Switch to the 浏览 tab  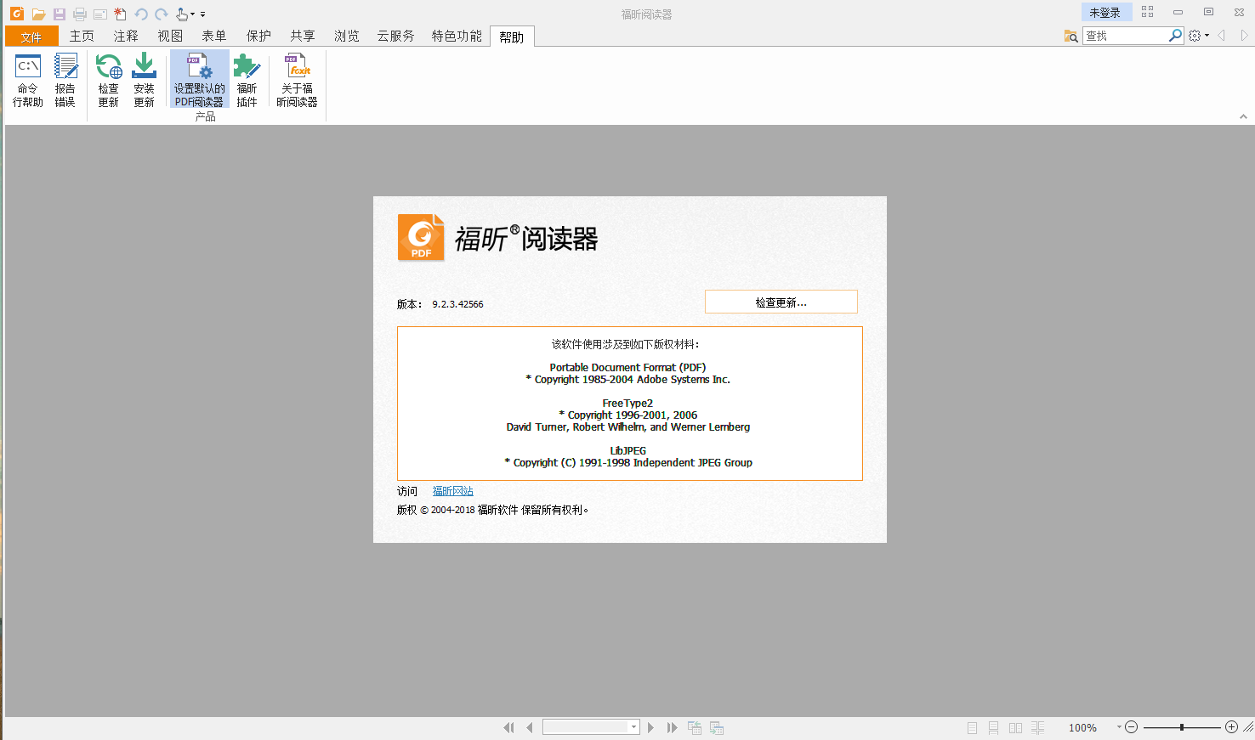coord(347,36)
